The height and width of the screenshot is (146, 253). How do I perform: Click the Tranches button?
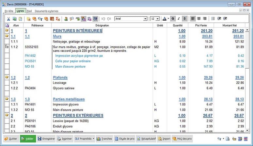(104, 139)
